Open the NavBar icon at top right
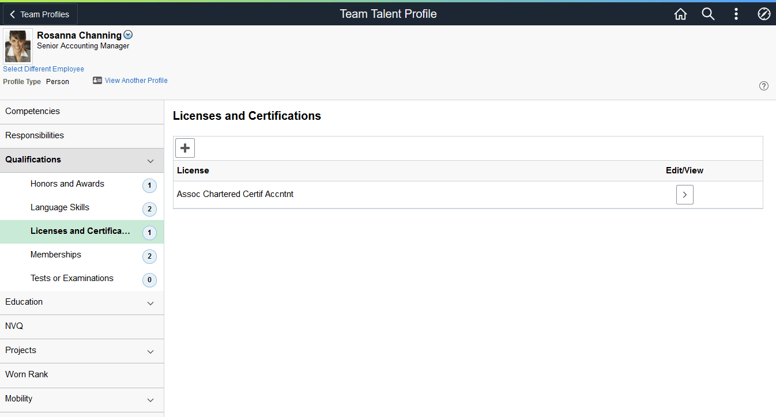 [x=764, y=14]
